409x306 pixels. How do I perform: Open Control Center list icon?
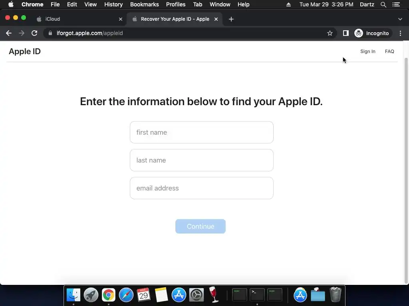coord(396,4)
